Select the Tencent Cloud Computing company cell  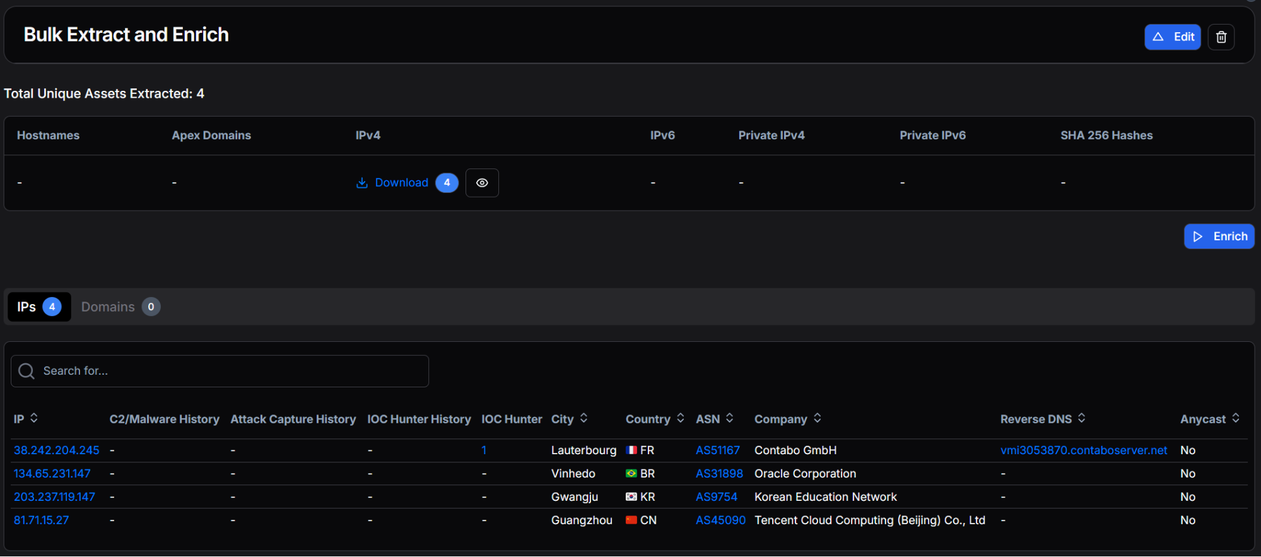[x=870, y=520]
